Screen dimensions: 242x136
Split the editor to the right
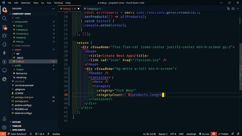click(233, 9)
